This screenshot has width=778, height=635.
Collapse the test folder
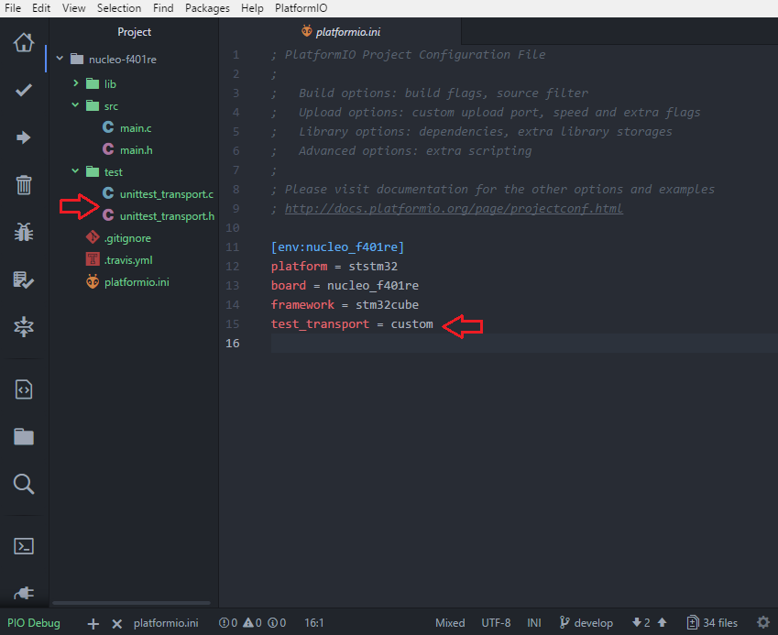coord(75,171)
